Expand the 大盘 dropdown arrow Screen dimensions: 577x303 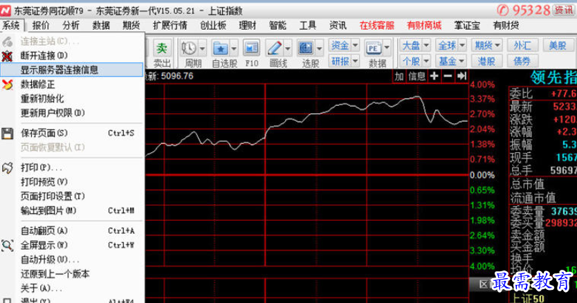(x=426, y=46)
